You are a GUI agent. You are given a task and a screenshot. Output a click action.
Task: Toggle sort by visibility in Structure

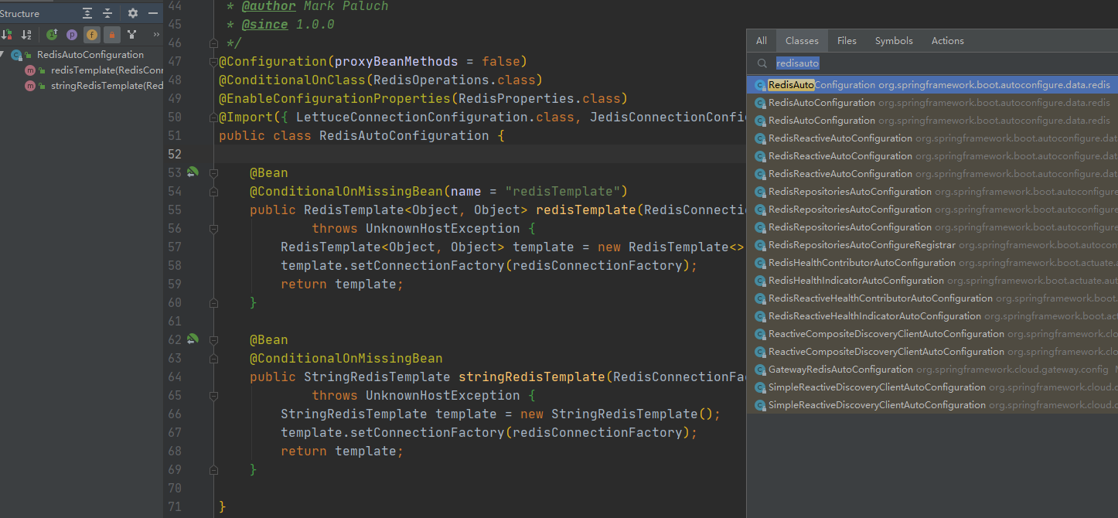[7, 34]
